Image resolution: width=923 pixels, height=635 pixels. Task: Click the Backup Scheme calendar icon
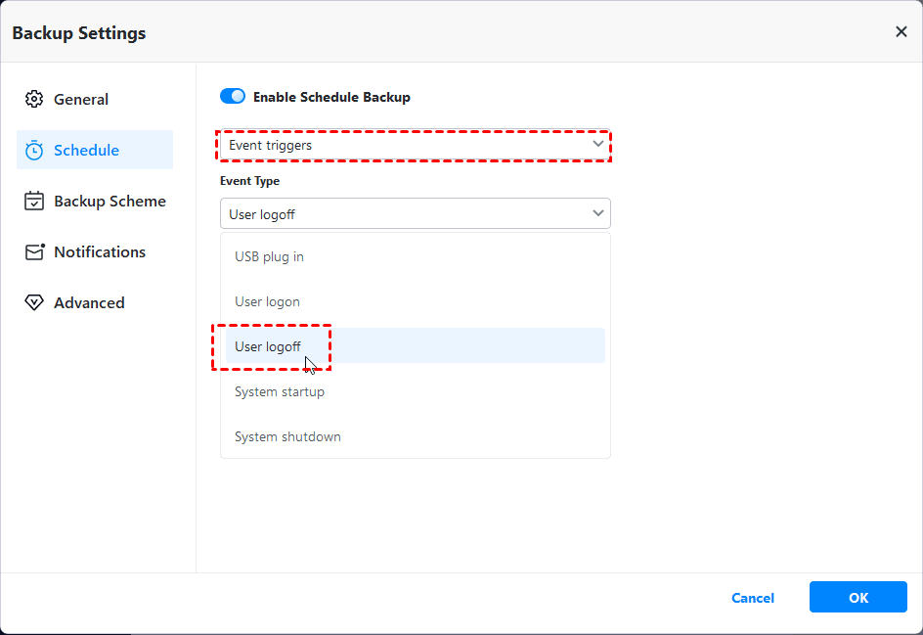point(34,202)
